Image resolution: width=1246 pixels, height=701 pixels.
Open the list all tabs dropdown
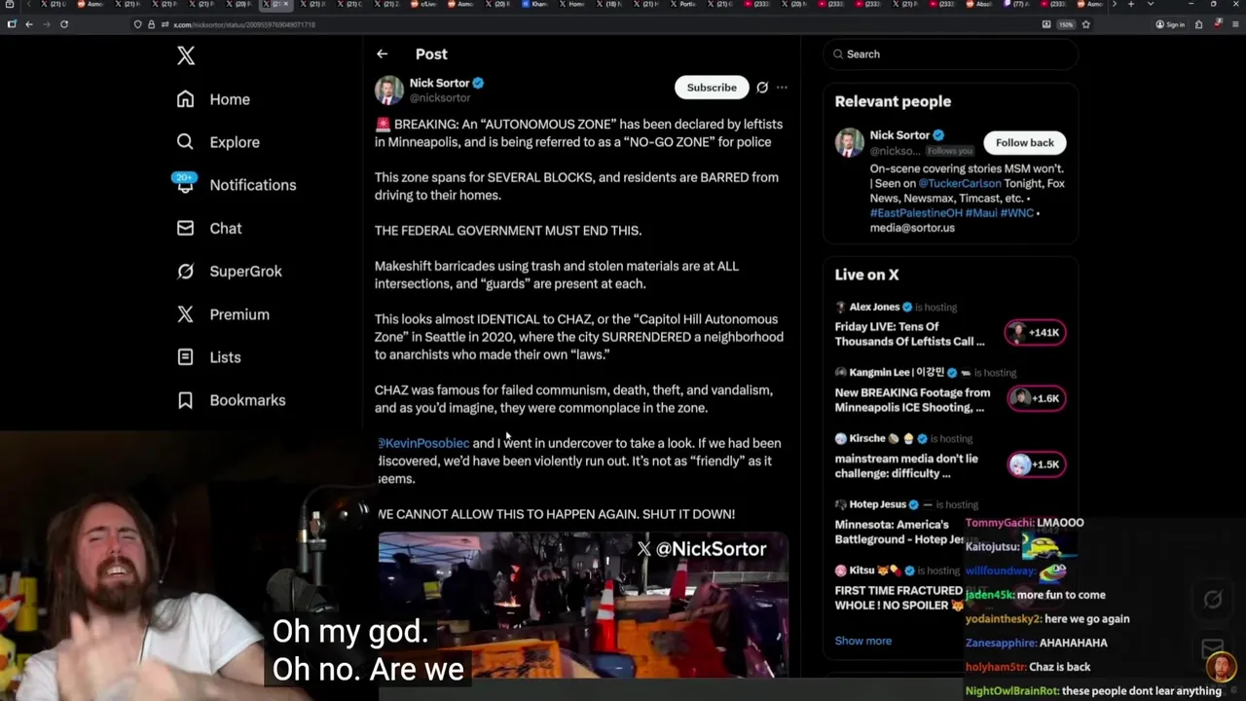1151,4
